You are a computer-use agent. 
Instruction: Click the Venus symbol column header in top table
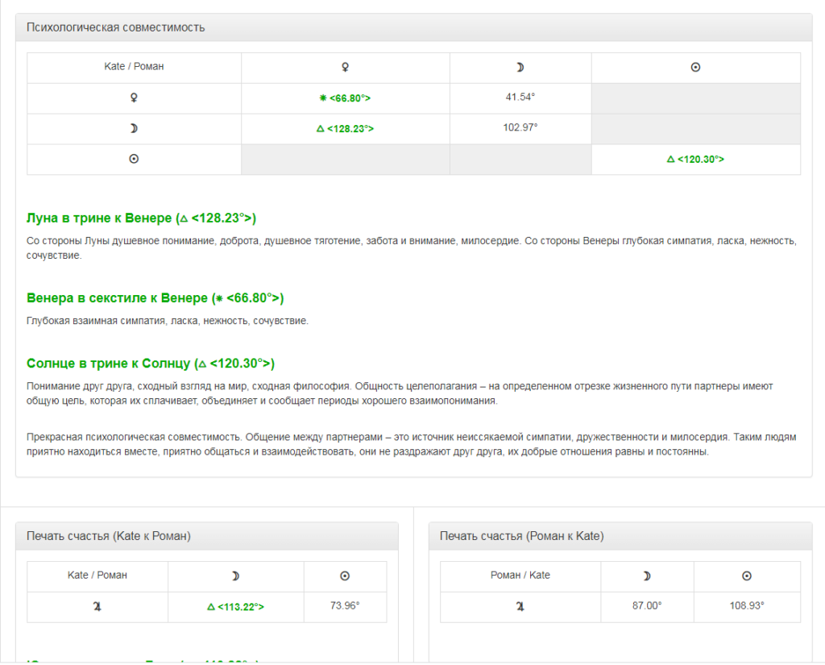[345, 68]
